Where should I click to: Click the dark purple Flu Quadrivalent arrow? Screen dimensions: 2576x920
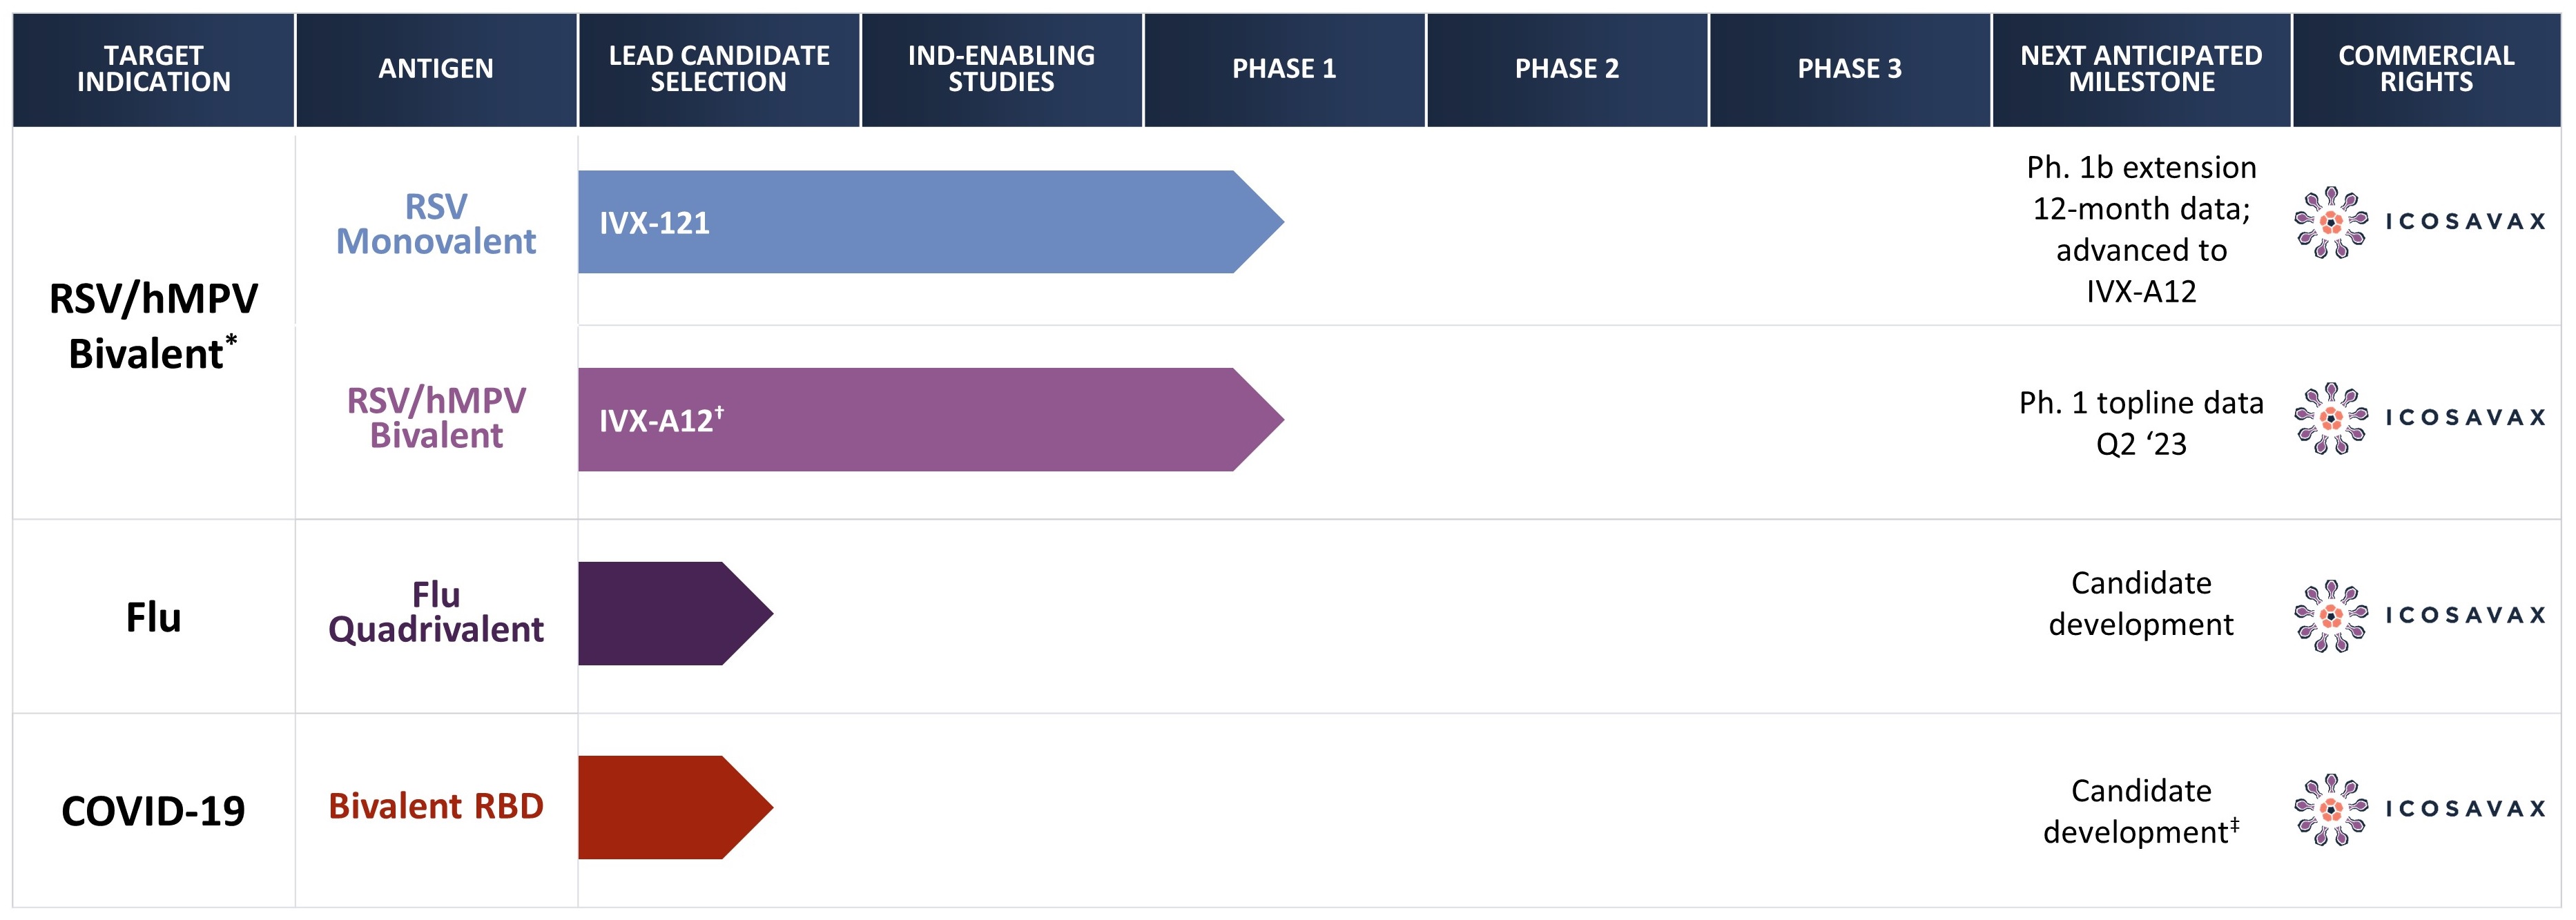click(x=665, y=613)
